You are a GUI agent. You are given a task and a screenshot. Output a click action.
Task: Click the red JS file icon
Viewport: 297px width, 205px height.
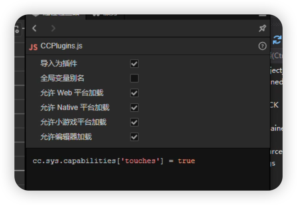point(33,46)
